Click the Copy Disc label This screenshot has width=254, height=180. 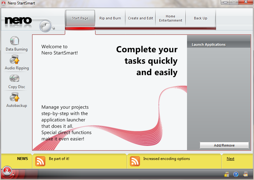17,87
